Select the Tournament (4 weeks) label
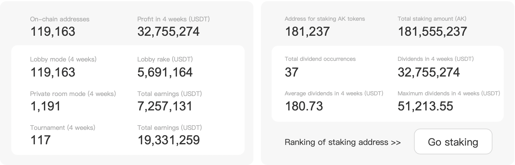 pyautogui.click(x=62, y=128)
